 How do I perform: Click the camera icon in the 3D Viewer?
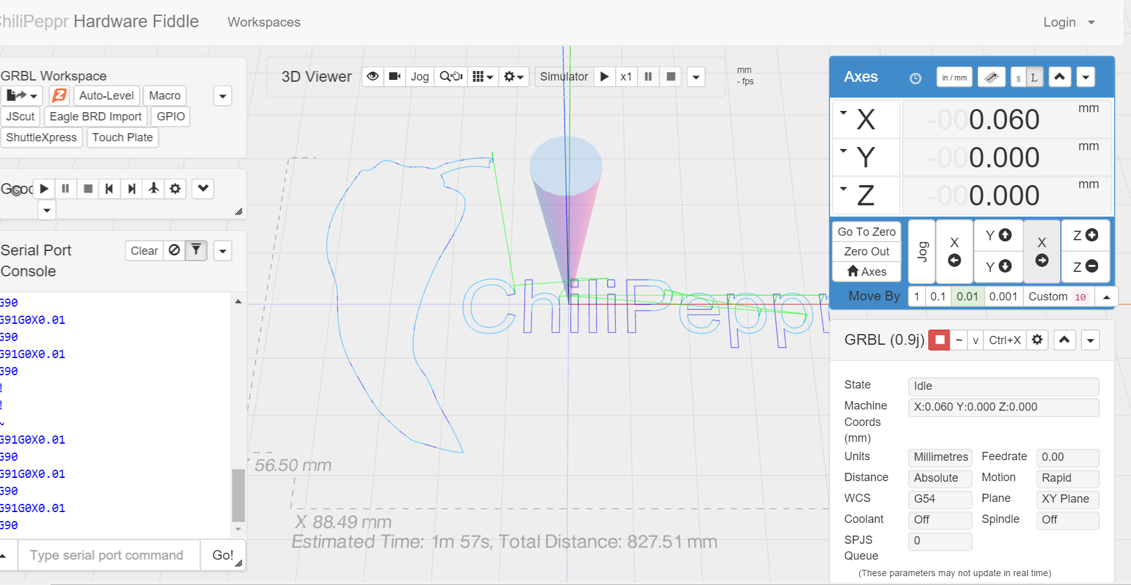(x=395, y=77)
